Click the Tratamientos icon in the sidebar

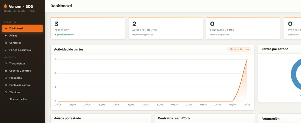(6, 63)
